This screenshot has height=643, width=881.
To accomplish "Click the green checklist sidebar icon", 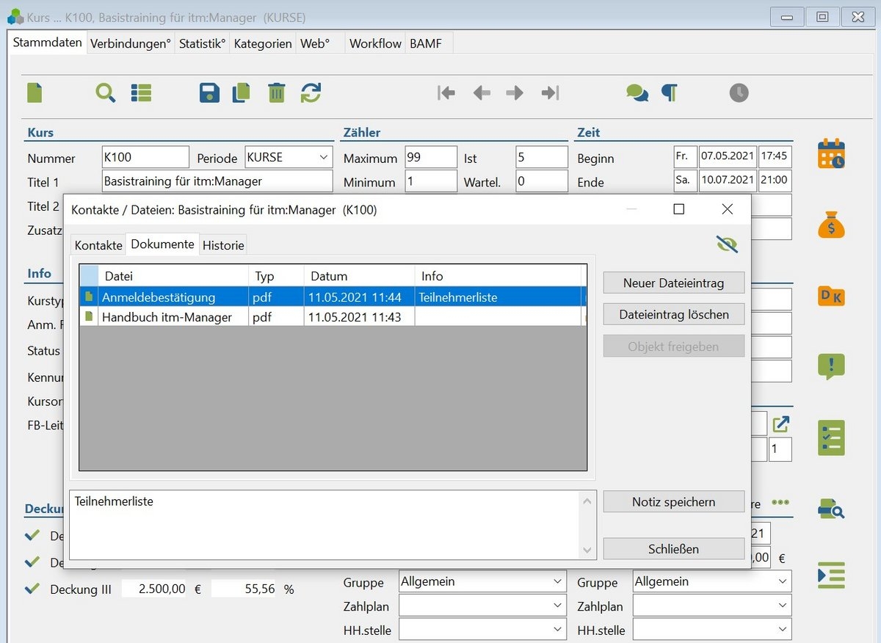I will click(x=831, y=438).
